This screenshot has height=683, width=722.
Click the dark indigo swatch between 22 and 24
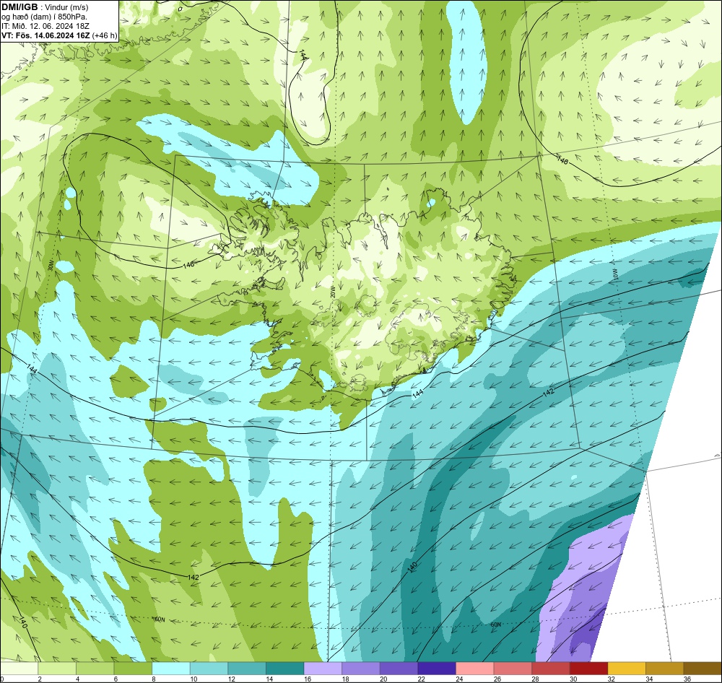click(437, 669)
